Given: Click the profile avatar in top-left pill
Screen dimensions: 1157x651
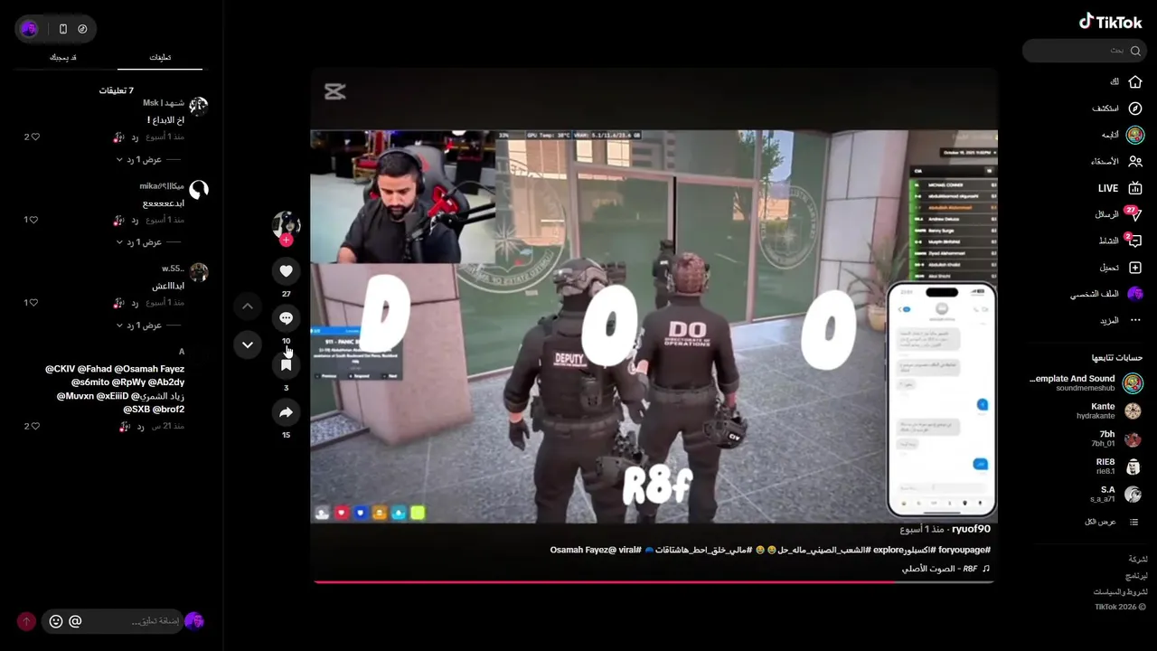Looking at the screenshot, I should pyautogui.click(x=30, y=29).
